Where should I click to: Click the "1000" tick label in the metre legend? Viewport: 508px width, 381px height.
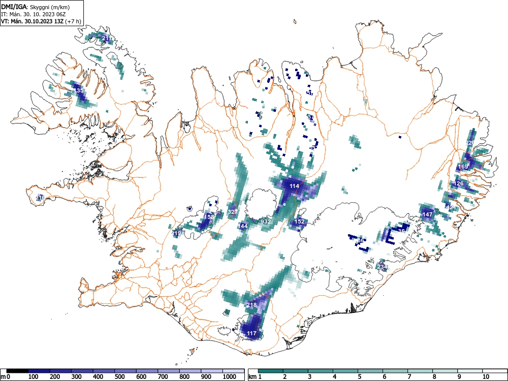pos(229,377)
